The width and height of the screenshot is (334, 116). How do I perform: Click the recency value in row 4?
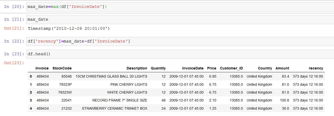click(308, 108)
